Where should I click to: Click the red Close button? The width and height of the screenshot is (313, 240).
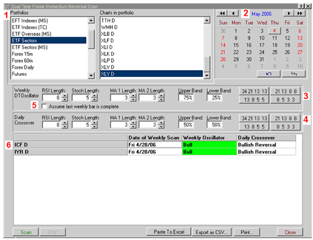290,232
